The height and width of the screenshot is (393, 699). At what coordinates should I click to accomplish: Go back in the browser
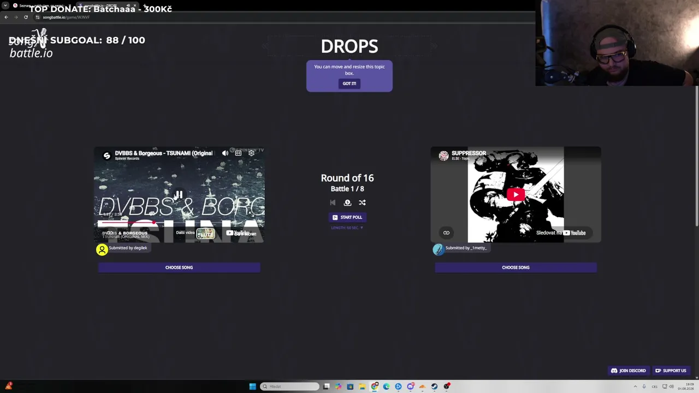(6, 17)
